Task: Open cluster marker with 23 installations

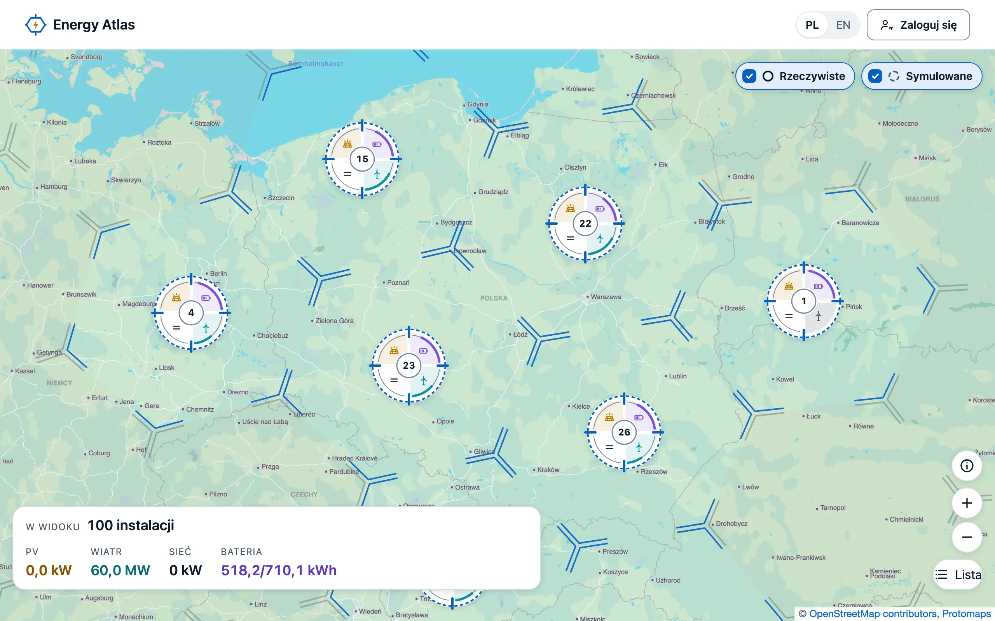Action: 409,366
